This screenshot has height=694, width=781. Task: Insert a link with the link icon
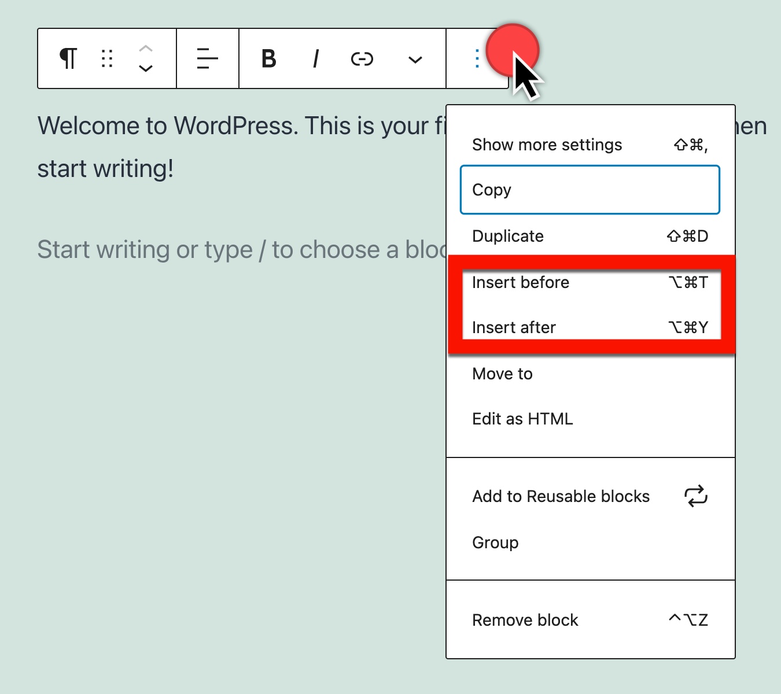tap(362, 58)
